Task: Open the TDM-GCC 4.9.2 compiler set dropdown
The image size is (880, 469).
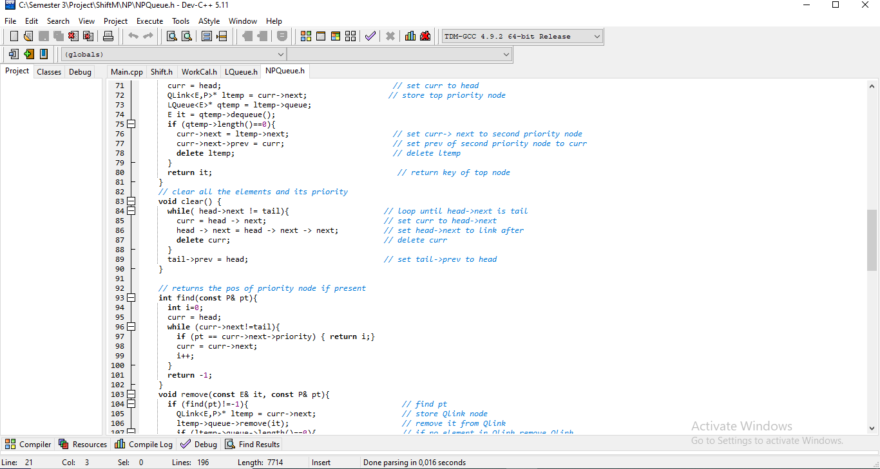Action: 522,37
